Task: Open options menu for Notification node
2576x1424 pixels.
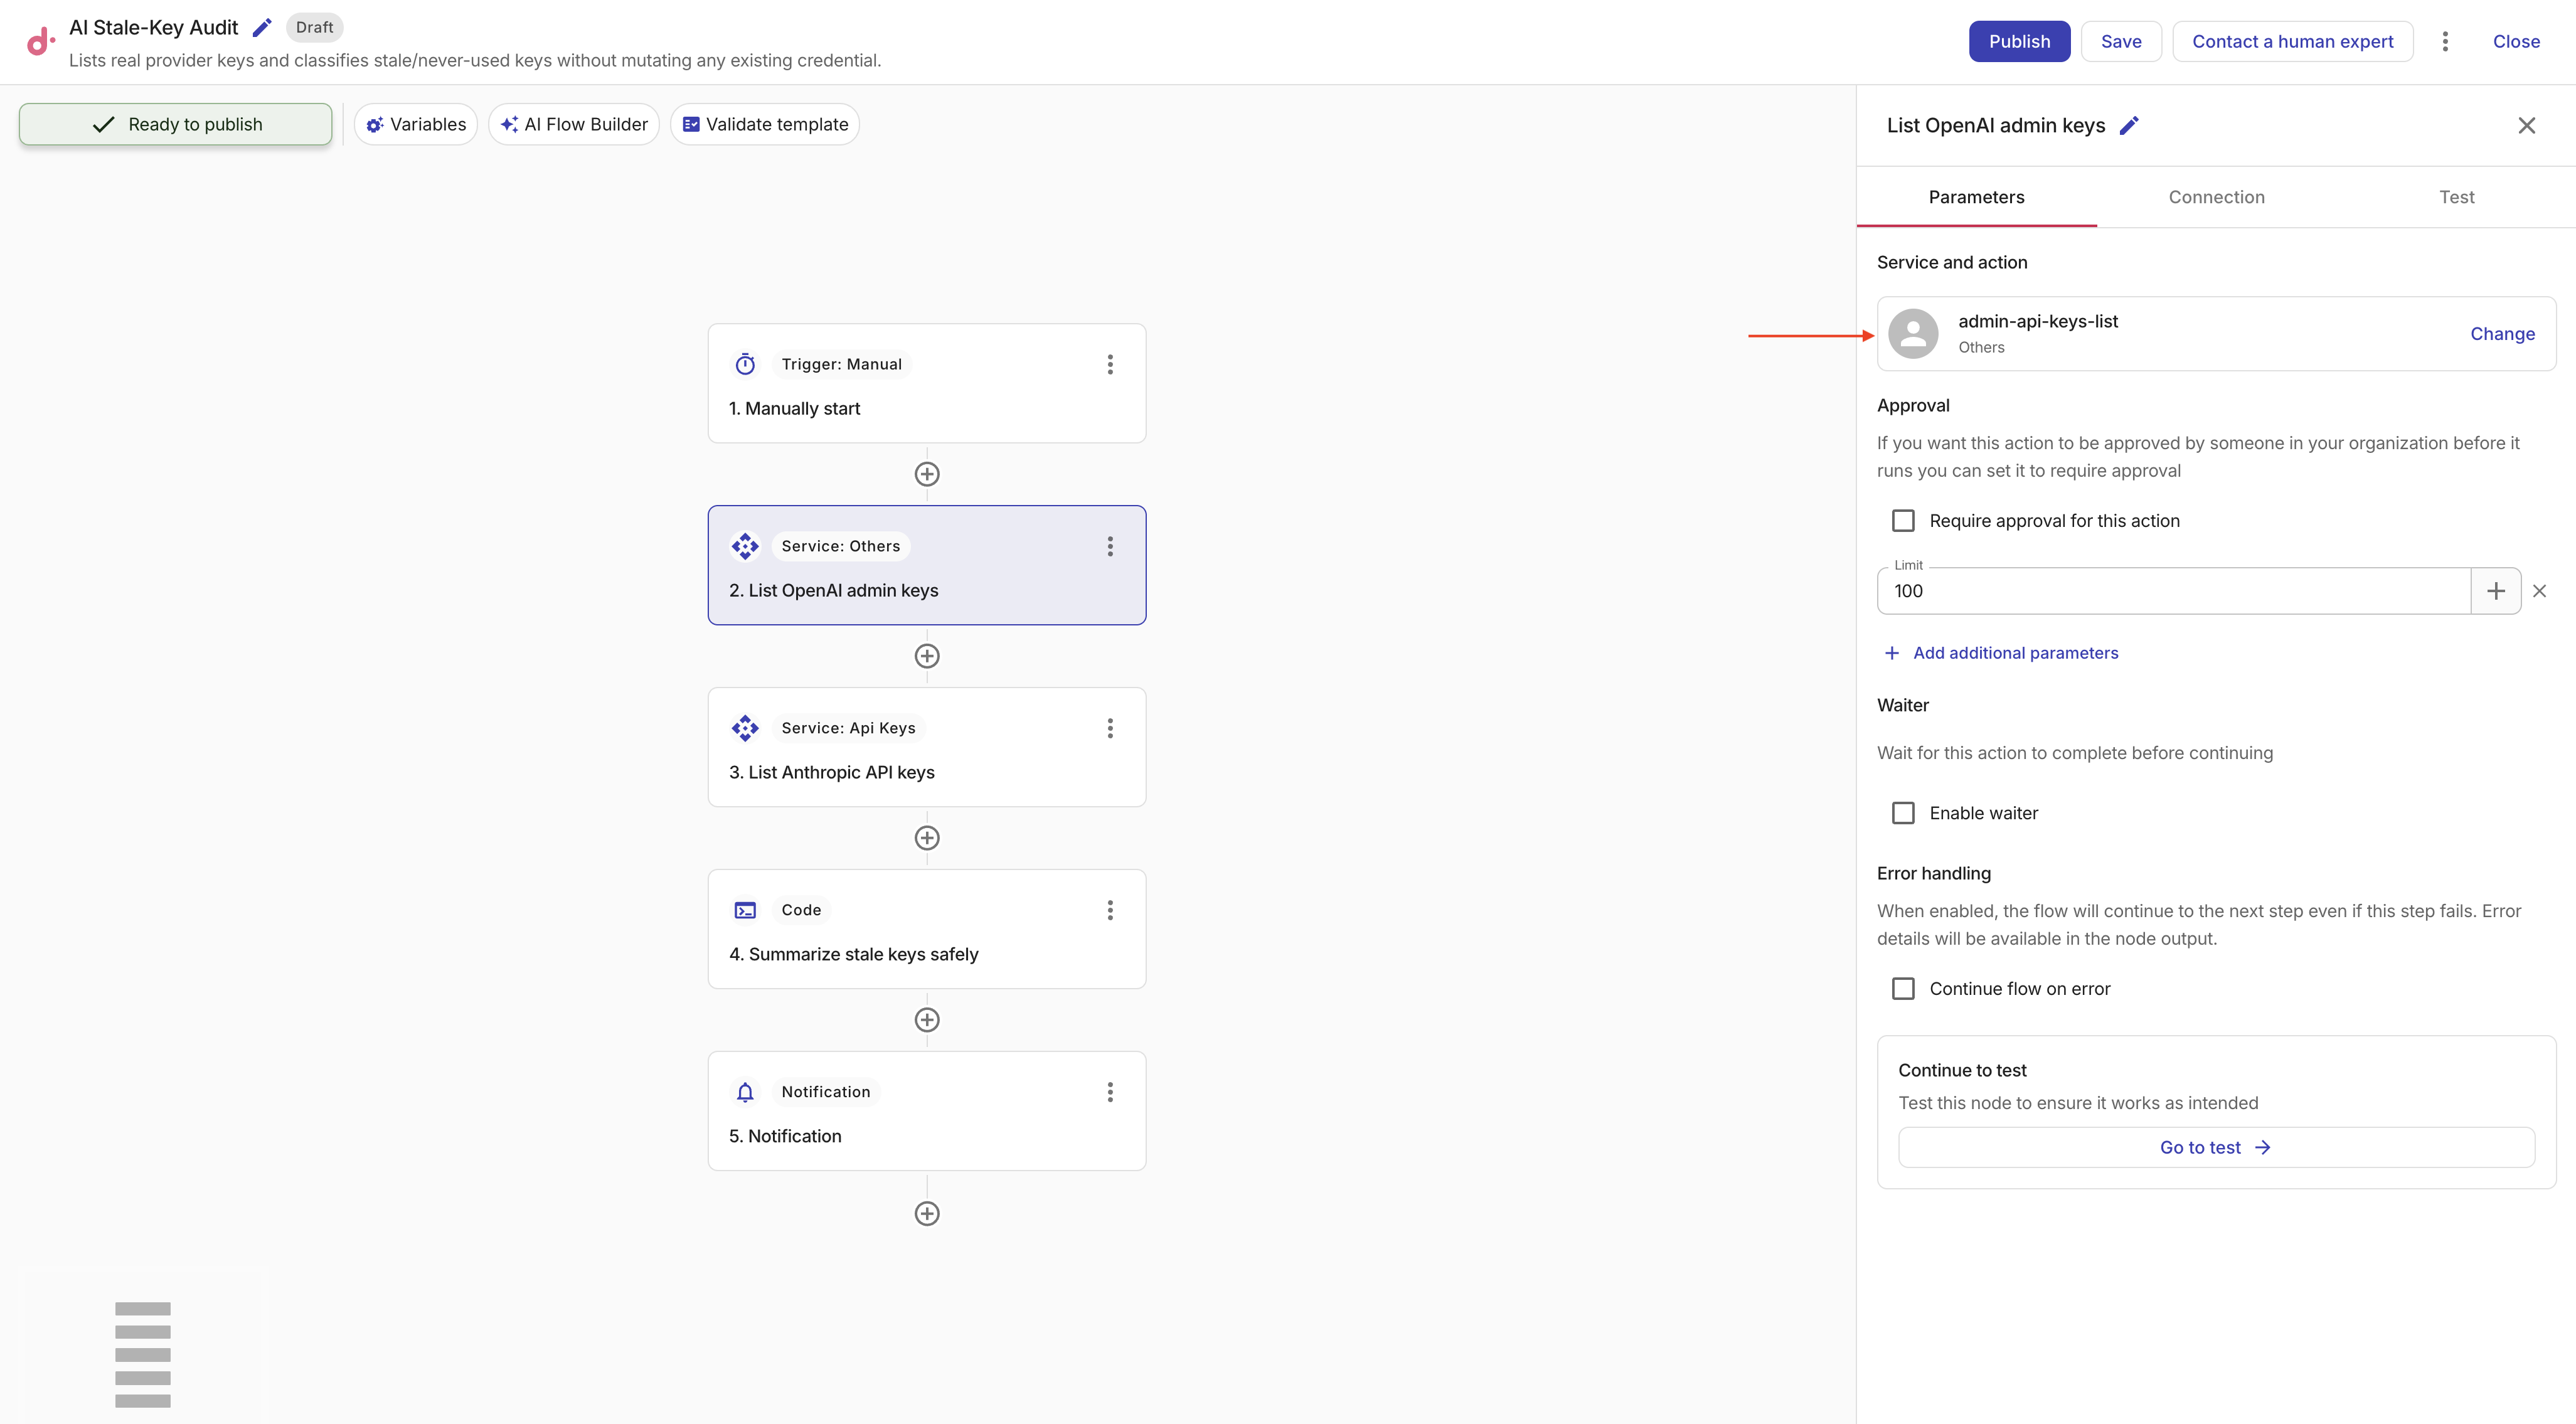Action: click(x=1110, y=1092)
